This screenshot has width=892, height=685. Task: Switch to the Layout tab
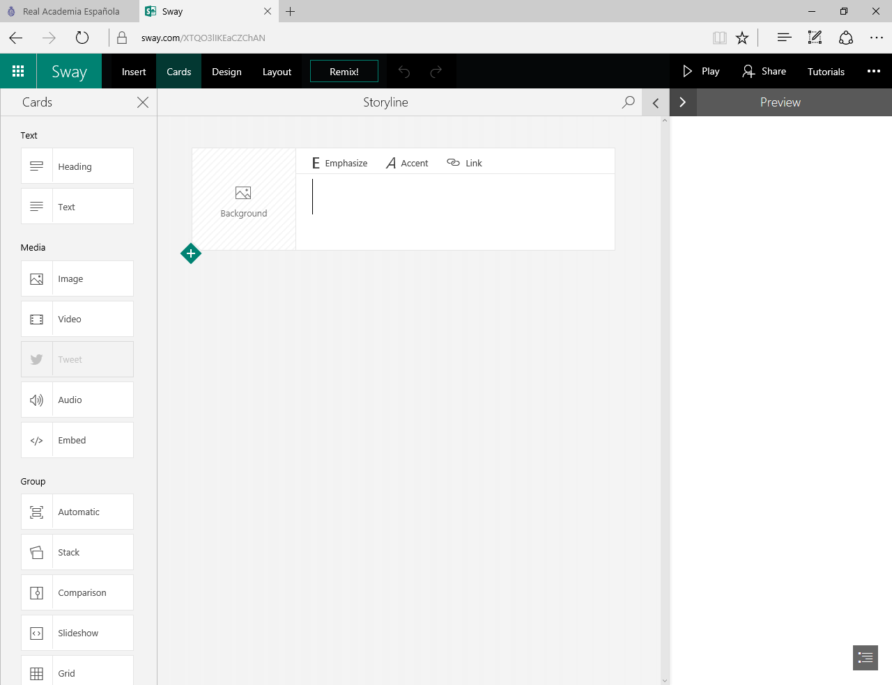click(x=277, y=72)
